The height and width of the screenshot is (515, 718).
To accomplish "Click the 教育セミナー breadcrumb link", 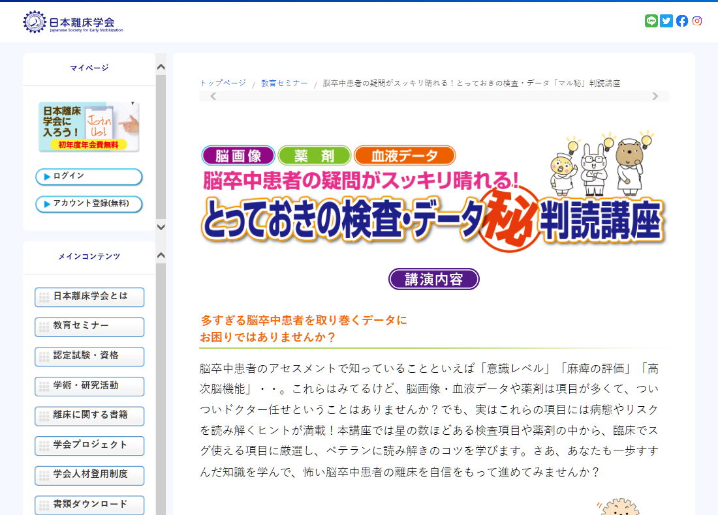I will [x=284, y=83].
